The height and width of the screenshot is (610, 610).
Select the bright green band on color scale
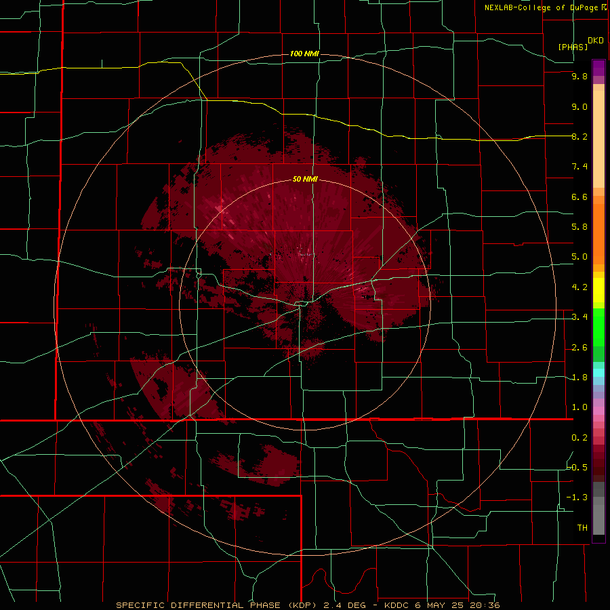(598, 327)
